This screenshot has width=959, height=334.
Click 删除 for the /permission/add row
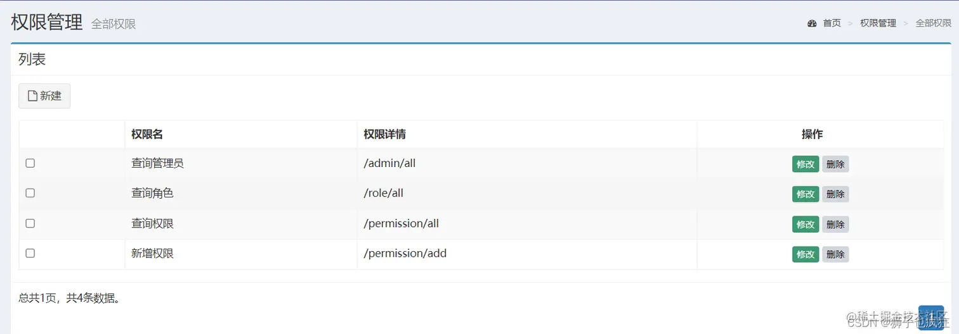[x=835, y=254]
